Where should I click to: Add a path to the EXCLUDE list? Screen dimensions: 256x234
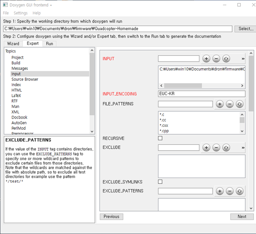[x=206, y=147]
